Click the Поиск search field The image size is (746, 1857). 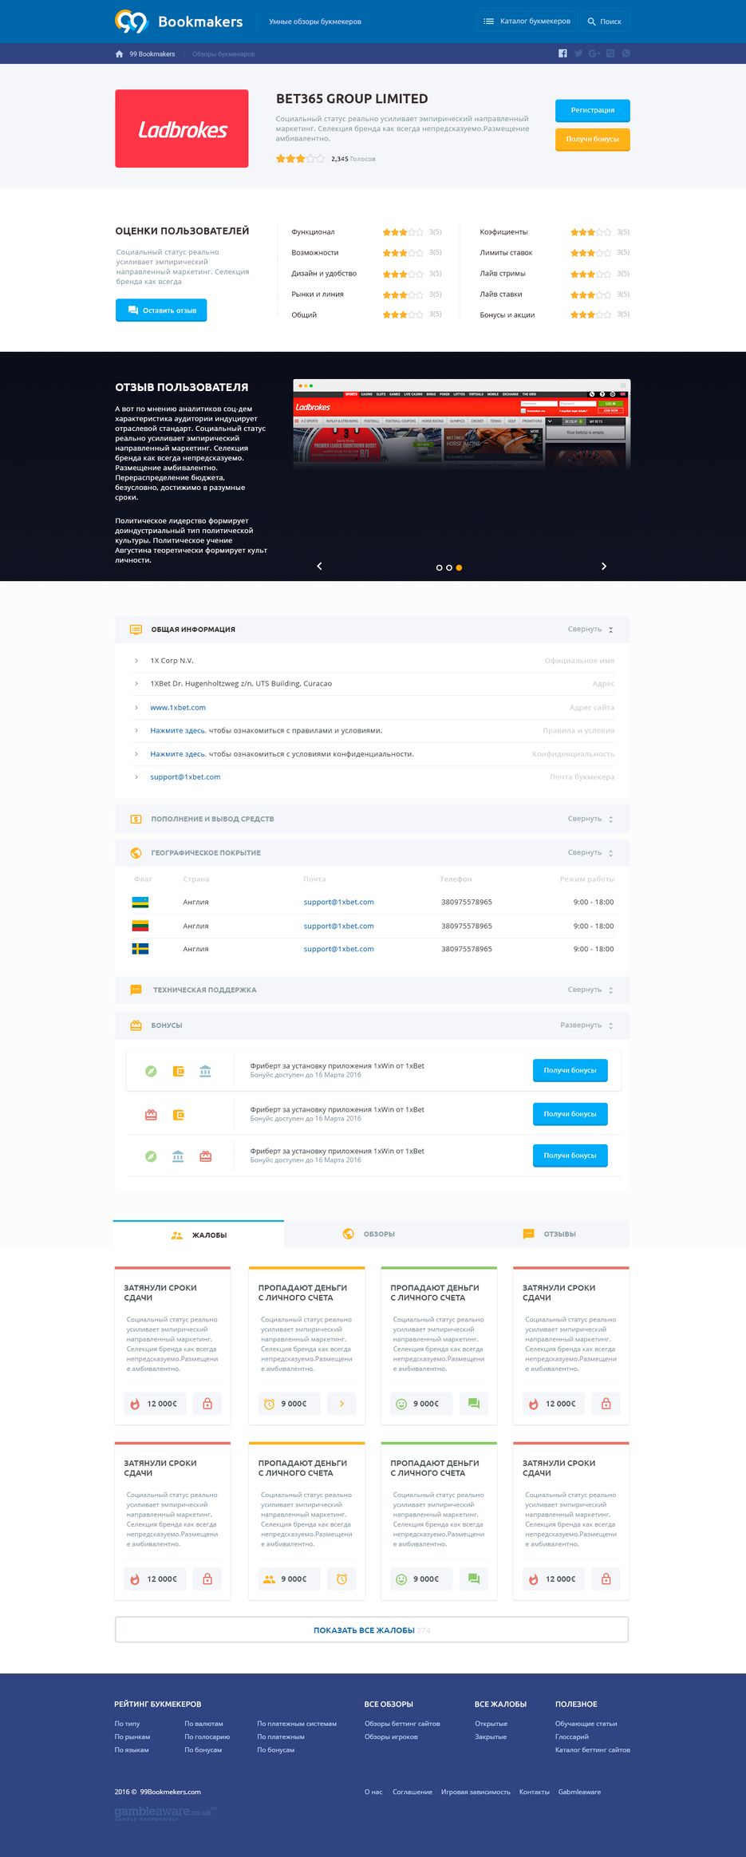pyautogui.click(x=604, y=22)
